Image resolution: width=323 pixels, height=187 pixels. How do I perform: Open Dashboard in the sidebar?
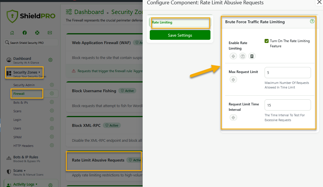[x=22, y=58]
